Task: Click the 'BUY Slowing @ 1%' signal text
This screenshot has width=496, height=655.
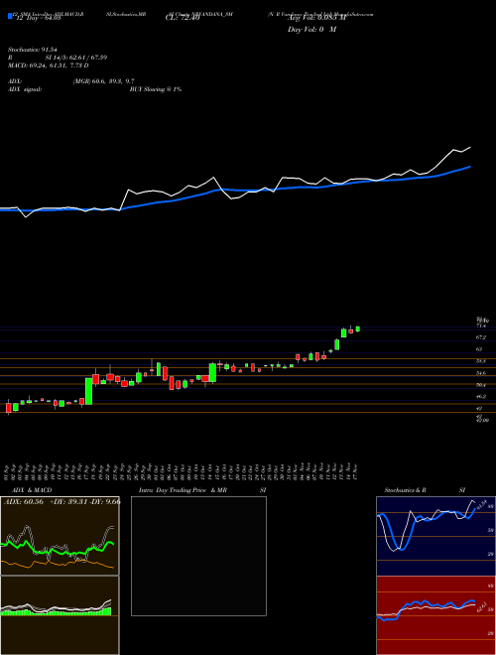Action: (156, 89)
